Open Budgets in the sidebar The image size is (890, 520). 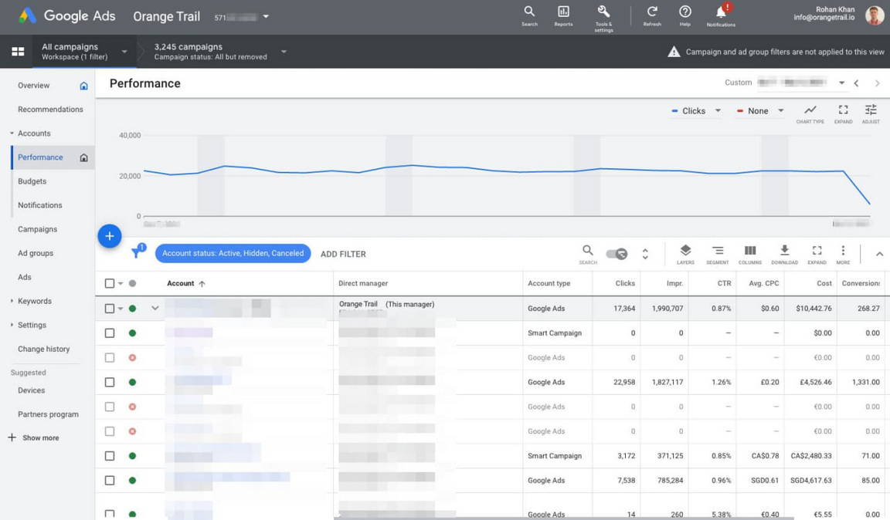coord(32,181)
